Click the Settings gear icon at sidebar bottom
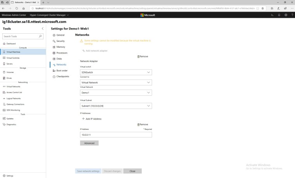Image resolution: width=295 pixels, height=178 pixels. [x=4, y=176]
